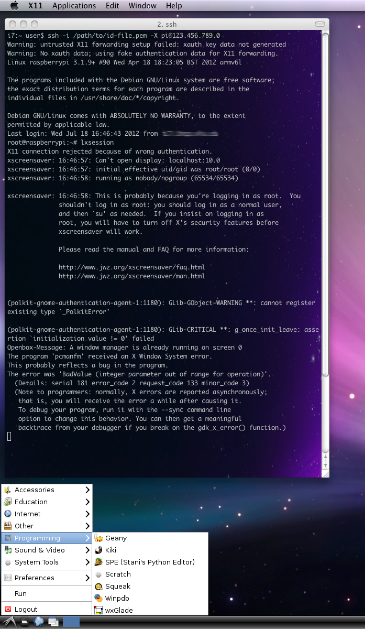The image size is (365, 629).
Task: Select the Winpdb label in submenu
Action: click(x=117, y=598)
